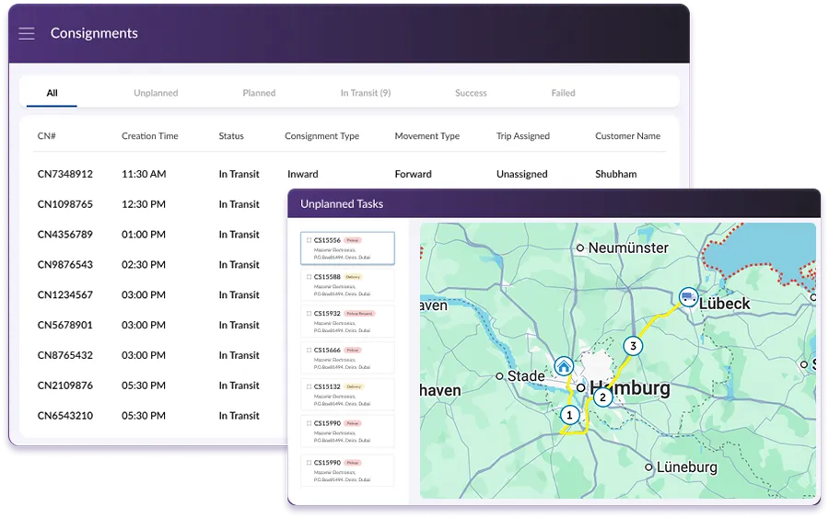Image resolution: width=829 pixels, height=518 pixels.
Task: Open consignment CN9876543
Action: [65, 265]
